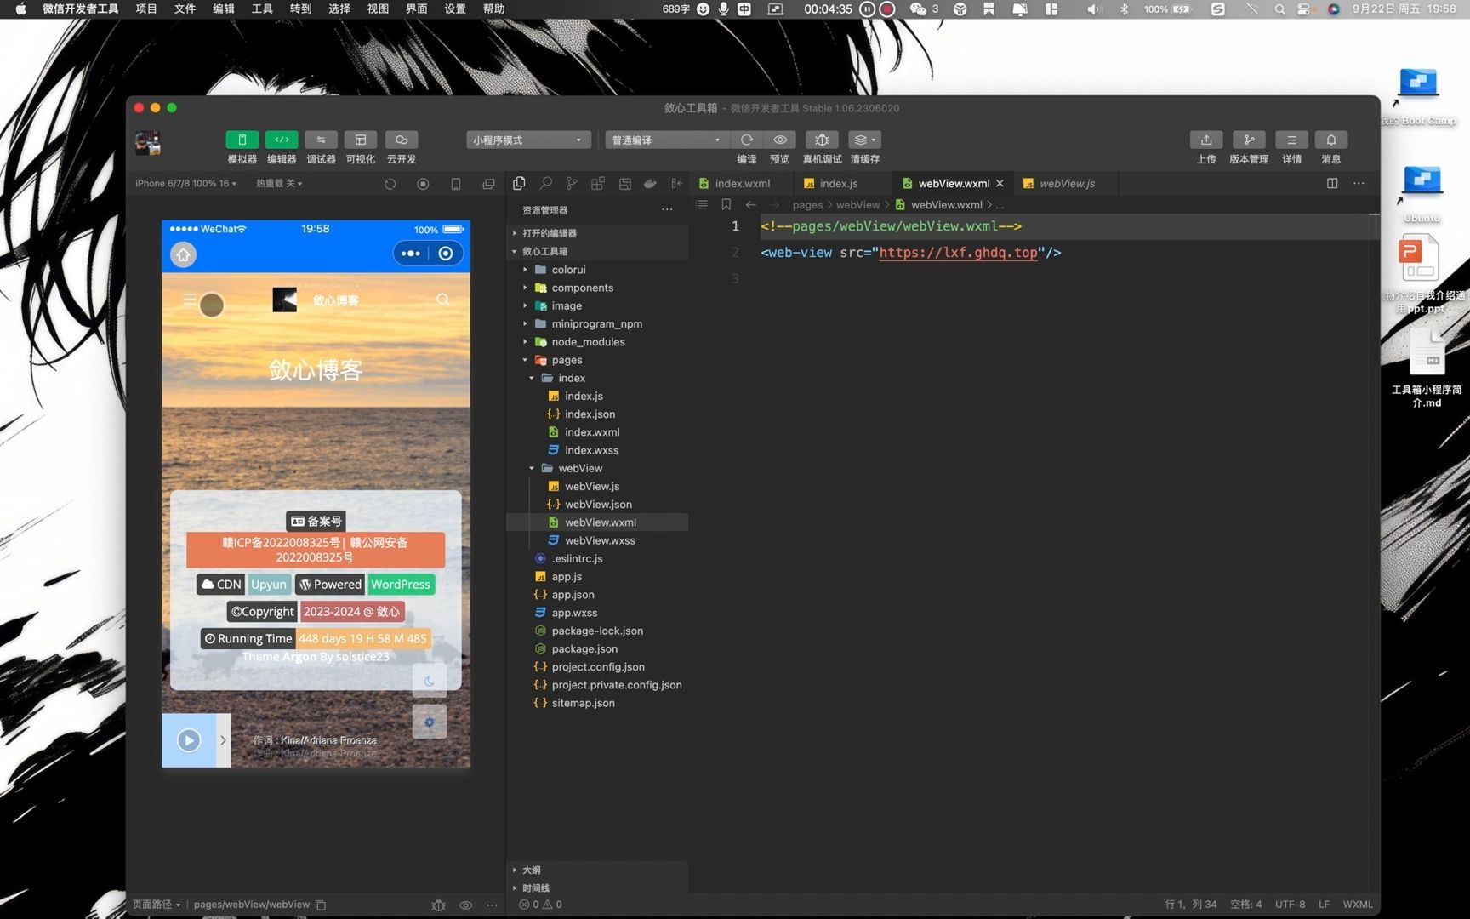Click the detach simulator window icon
Viewport: 1470px width, 919px height.
click(488, 184)
